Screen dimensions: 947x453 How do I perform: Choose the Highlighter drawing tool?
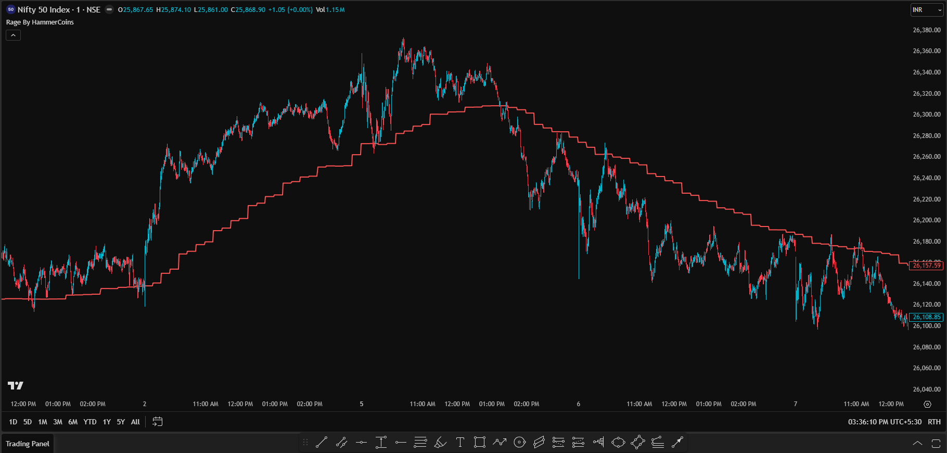point(440,443)
